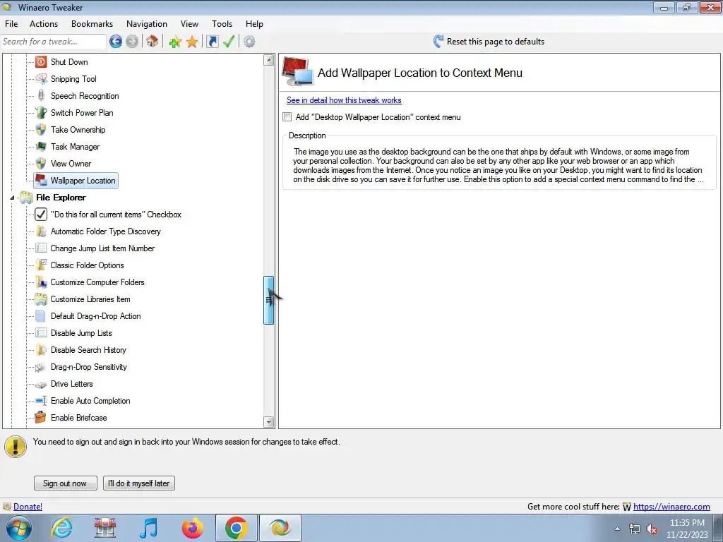Image resolution: width=723 pixels, height=542 pixels.
Task: Select Change Jump List Item Number
Action: point(102,248)
